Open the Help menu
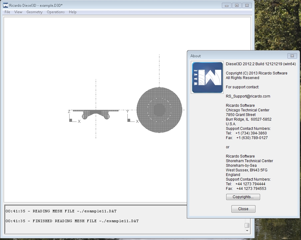The width and height of the screenshot is (301, 240). pyautogui.click(x=73, y=12)
